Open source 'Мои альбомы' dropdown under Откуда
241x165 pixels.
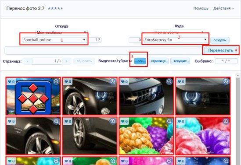[61, 32]
